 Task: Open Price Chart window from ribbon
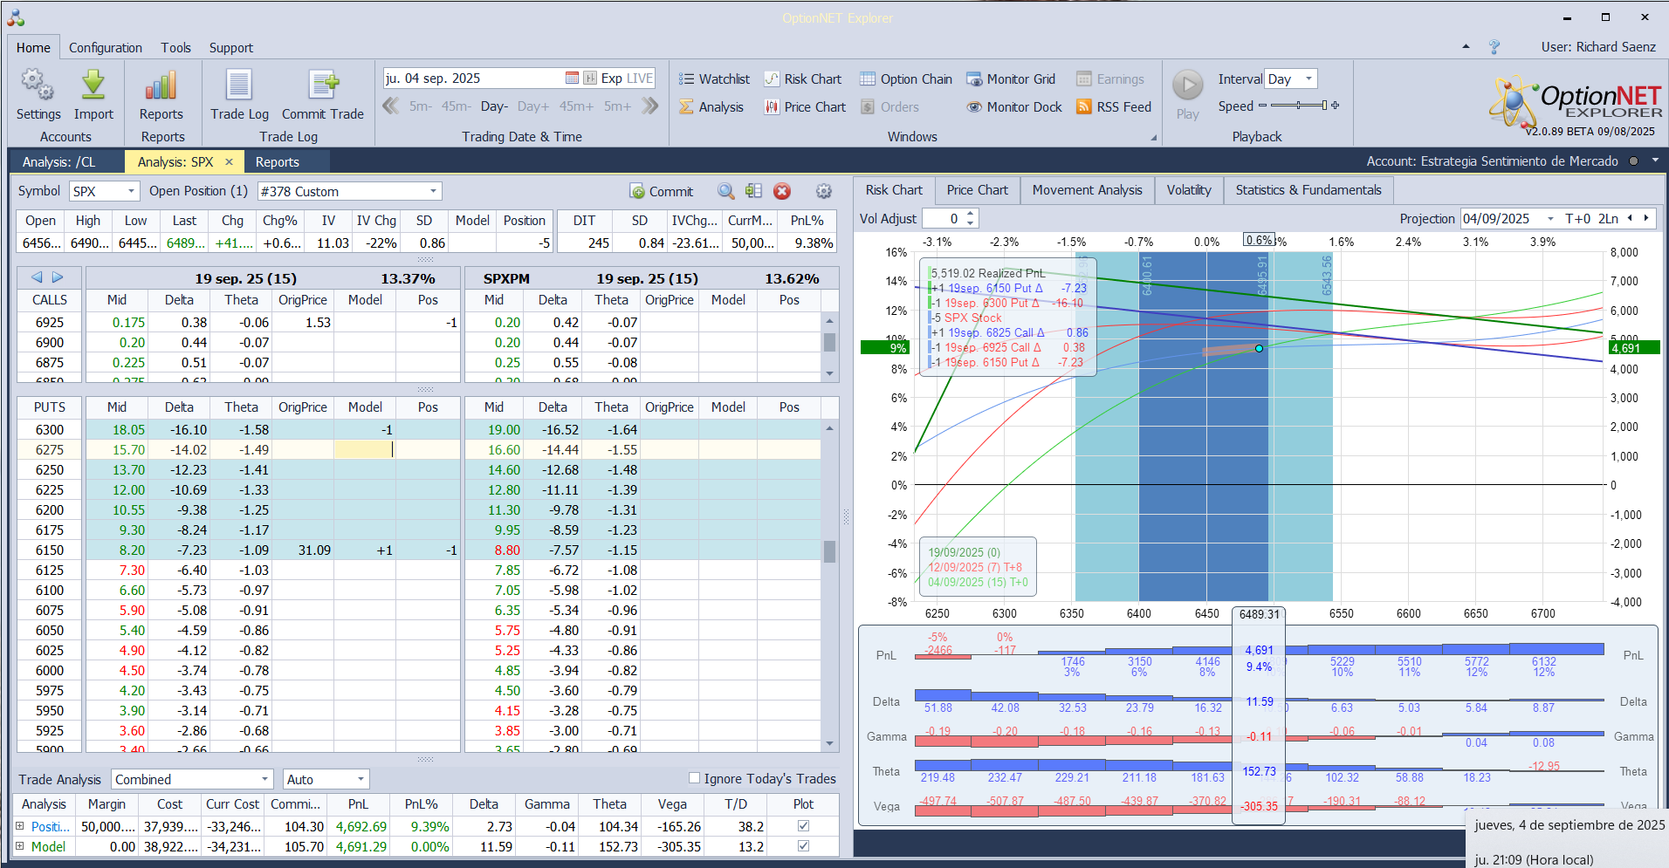[805, 107]
